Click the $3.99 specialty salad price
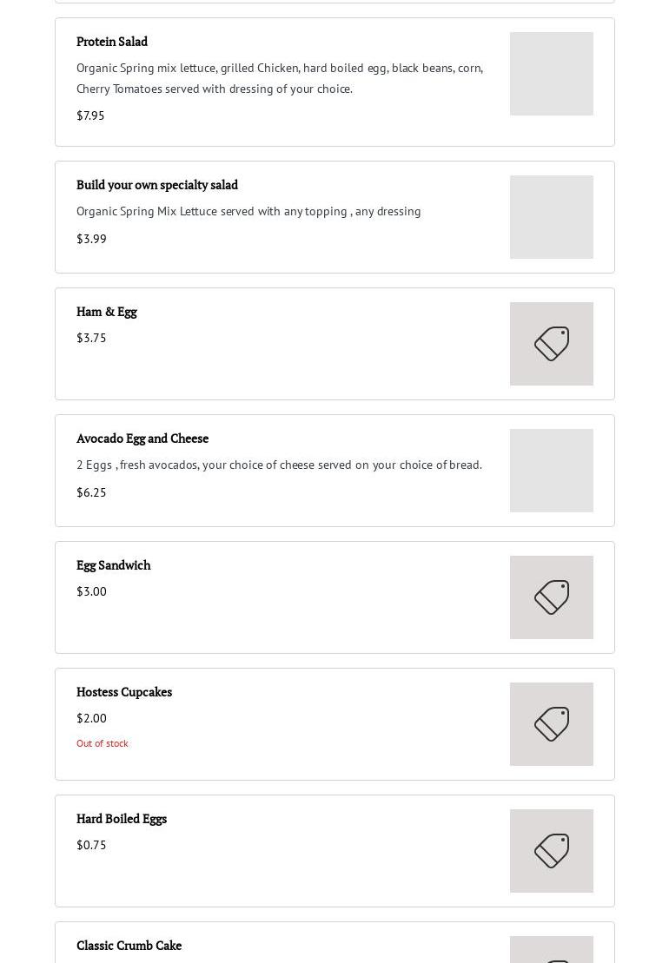This screenshot has height=963, width=669. pos(91,239)
